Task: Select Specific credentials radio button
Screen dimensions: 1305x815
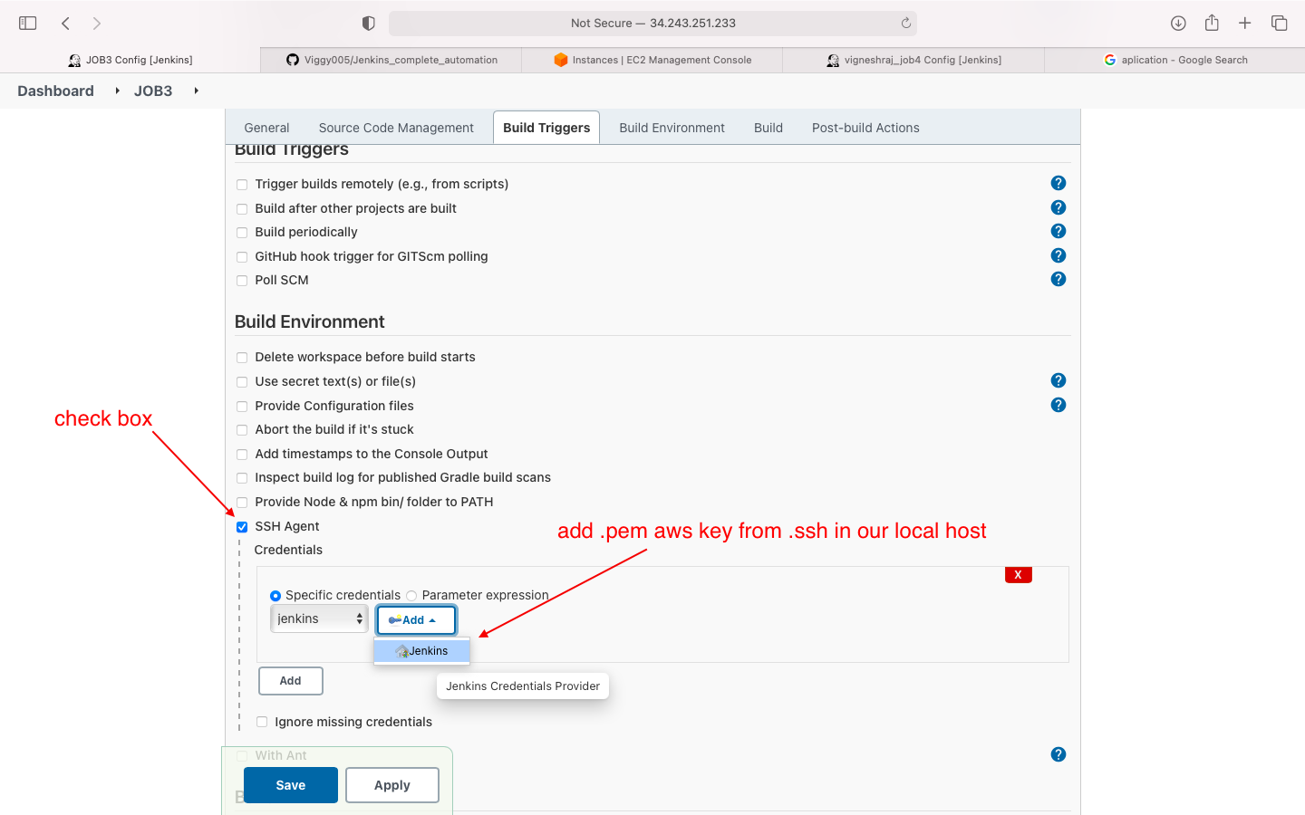Action: [275, 596]
